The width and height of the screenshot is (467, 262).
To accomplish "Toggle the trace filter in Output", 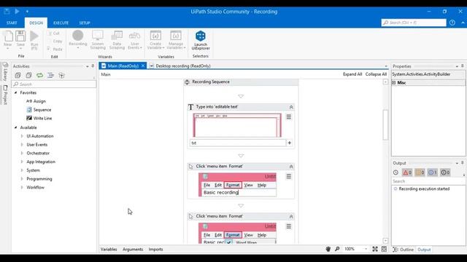I will click(445, 172).
